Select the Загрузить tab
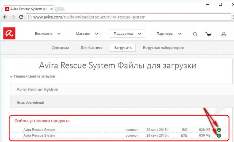 pos(123,48)
